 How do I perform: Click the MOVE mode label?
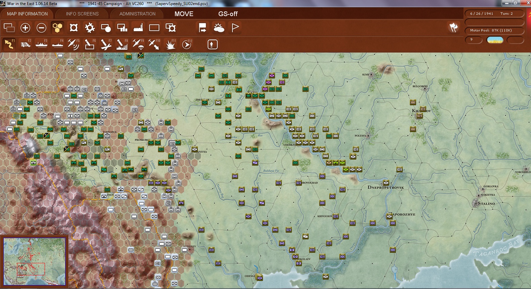[184, 14]
